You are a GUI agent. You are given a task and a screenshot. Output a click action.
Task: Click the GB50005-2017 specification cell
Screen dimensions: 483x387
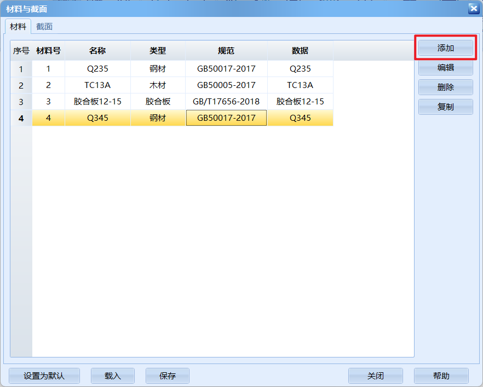click(226, 85)
